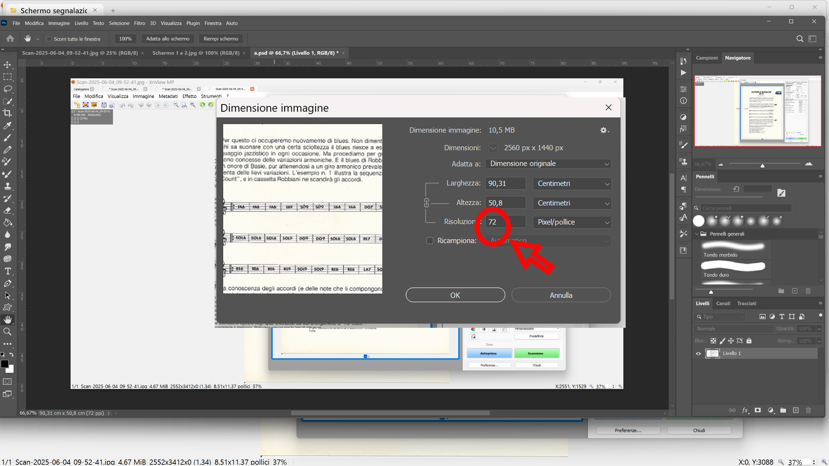The height and width of the screenshot is (466, 829).
Task: Select the Move tool
Action: click(x=7, y=65)
